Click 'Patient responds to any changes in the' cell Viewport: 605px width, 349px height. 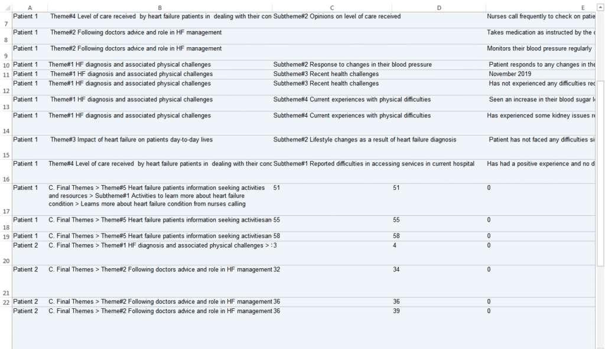[x=541, y=65]
